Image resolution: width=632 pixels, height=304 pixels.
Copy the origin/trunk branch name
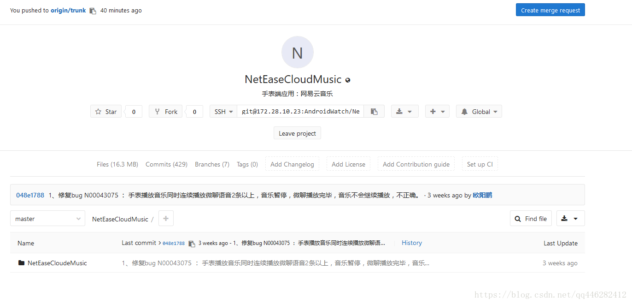point(93,11)
